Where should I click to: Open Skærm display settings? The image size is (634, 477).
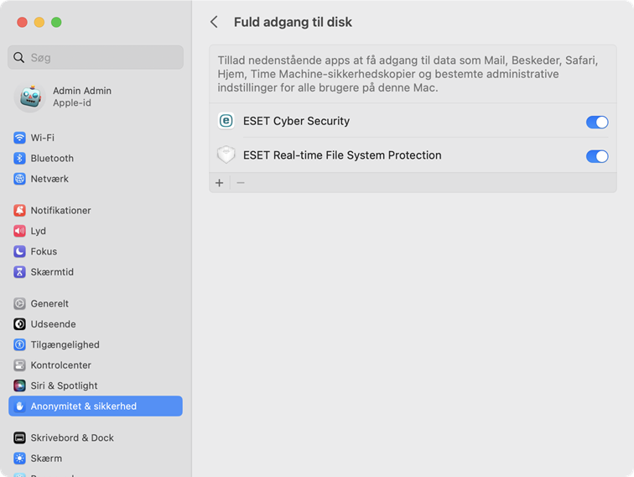pos(96,458)
